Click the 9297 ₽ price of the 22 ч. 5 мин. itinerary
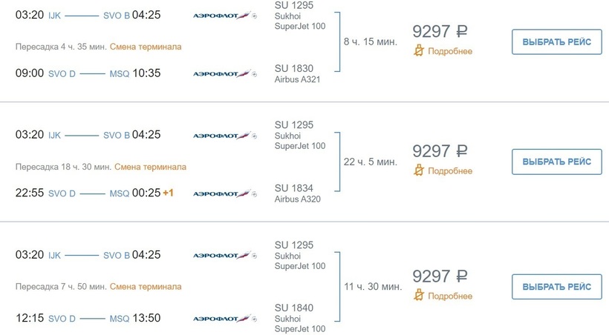Viewport: 609px width, 335px height. coord(440,151)
